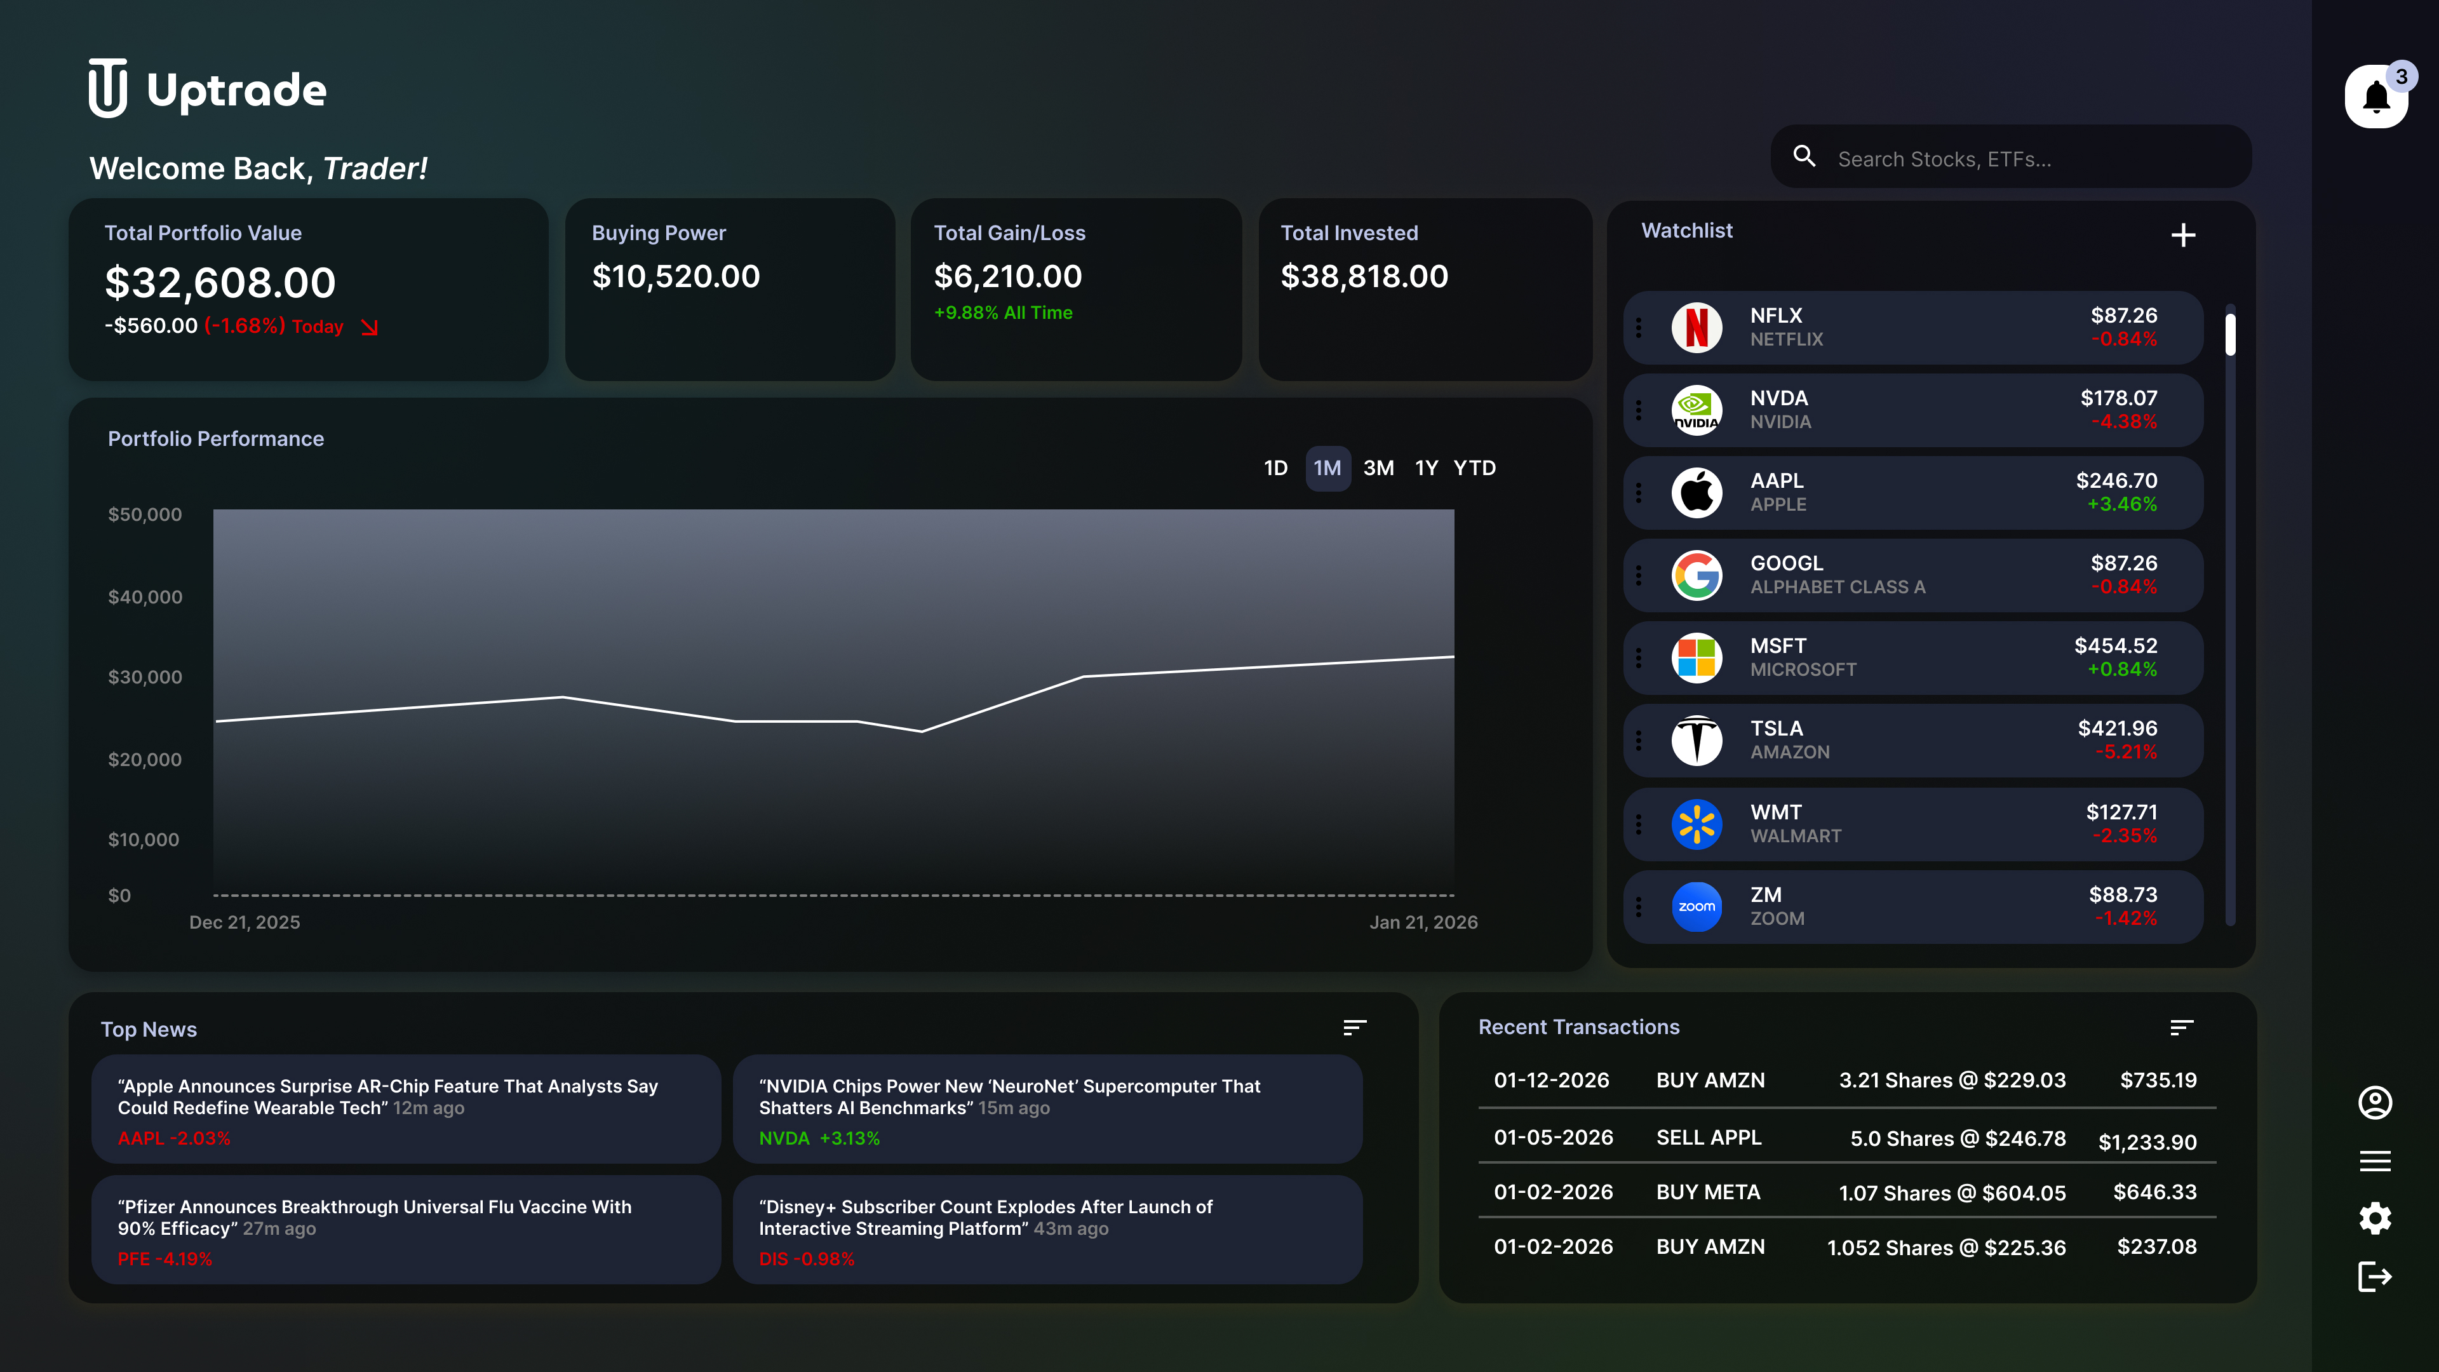
Task: Click the BUY META transaction row
Action: 1846,1193
